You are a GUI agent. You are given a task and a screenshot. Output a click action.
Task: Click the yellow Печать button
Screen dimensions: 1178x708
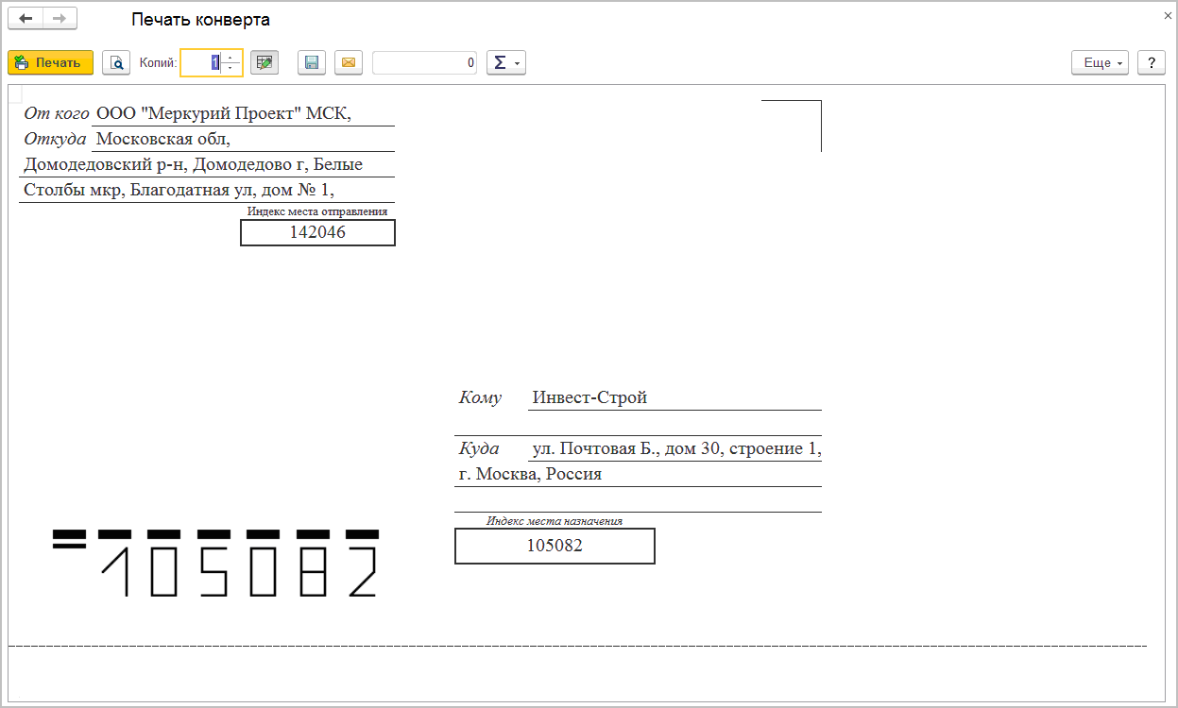(50, 62)
